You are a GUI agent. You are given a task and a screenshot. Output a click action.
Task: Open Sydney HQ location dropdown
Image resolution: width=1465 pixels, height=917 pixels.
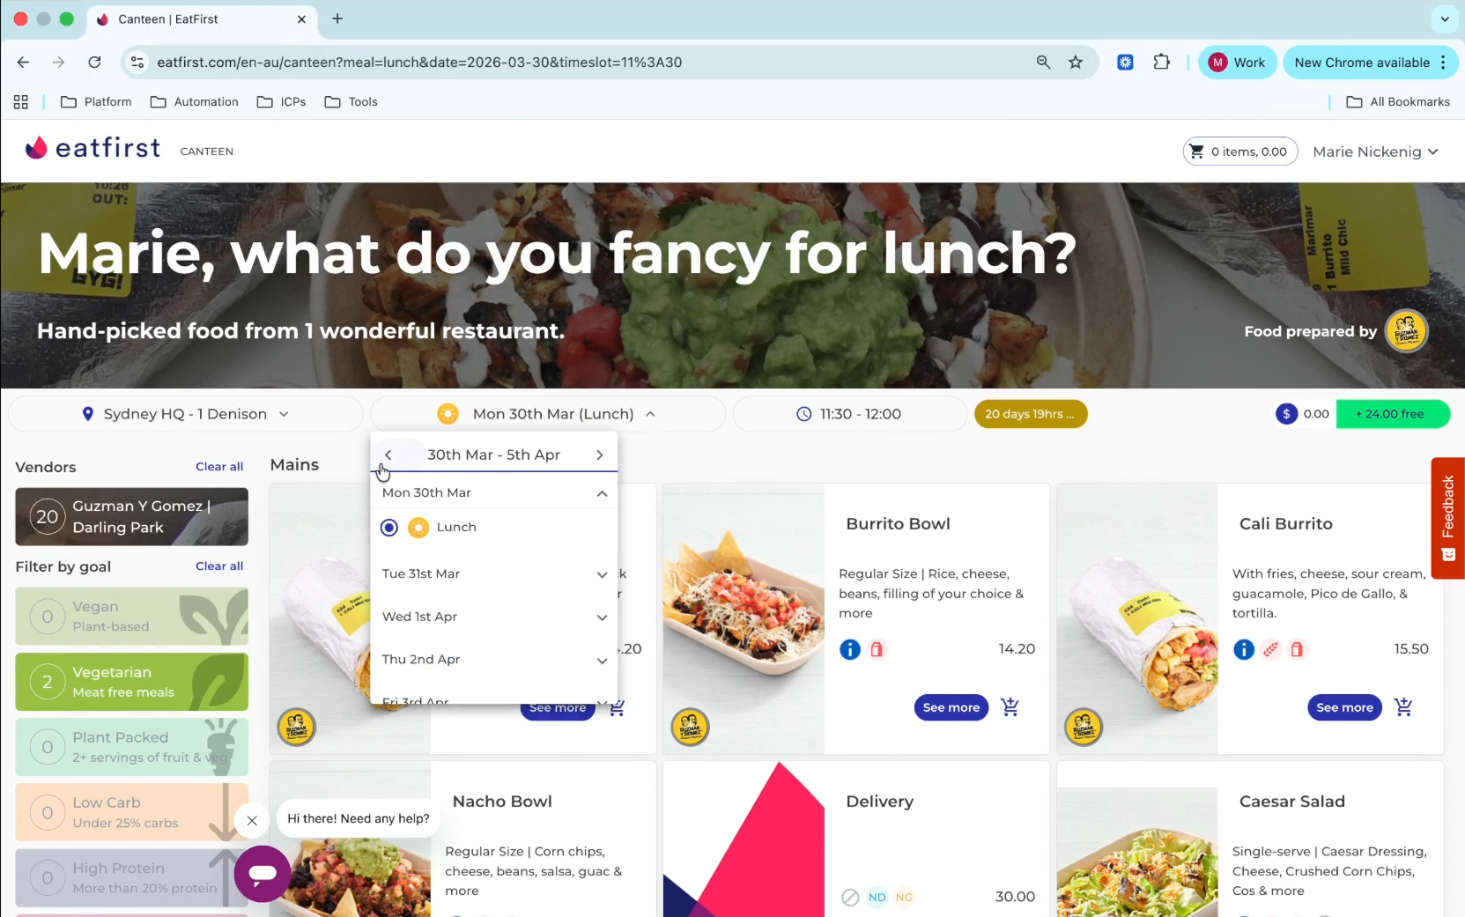tap(186, 414)
